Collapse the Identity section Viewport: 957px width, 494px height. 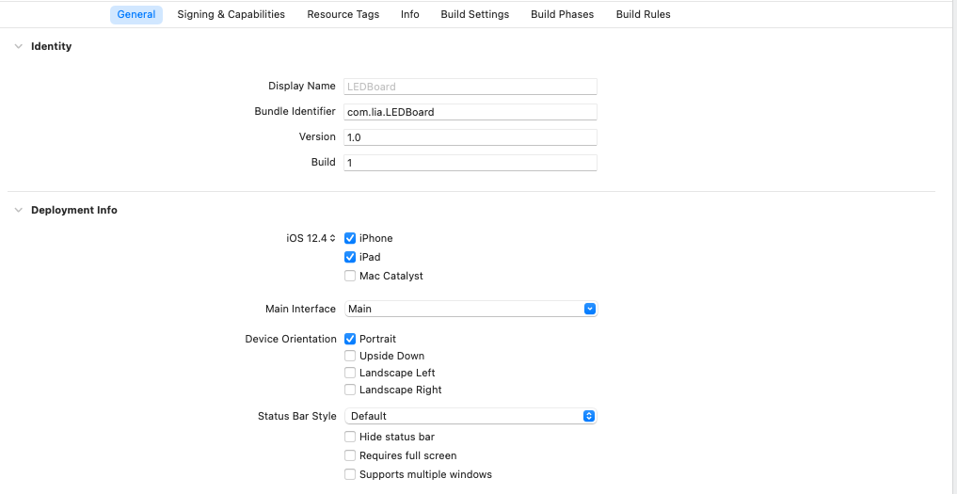18,46
